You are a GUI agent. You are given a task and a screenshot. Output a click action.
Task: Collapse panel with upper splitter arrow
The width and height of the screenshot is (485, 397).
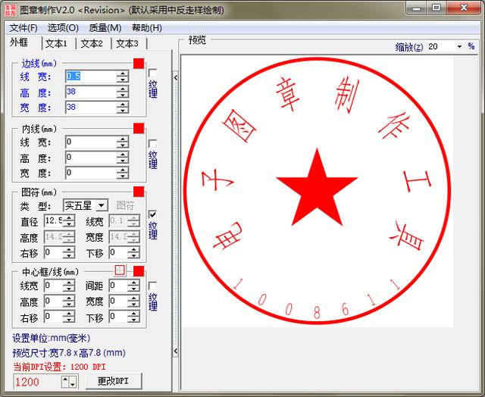pyautogui.click(x=175, y=77)
